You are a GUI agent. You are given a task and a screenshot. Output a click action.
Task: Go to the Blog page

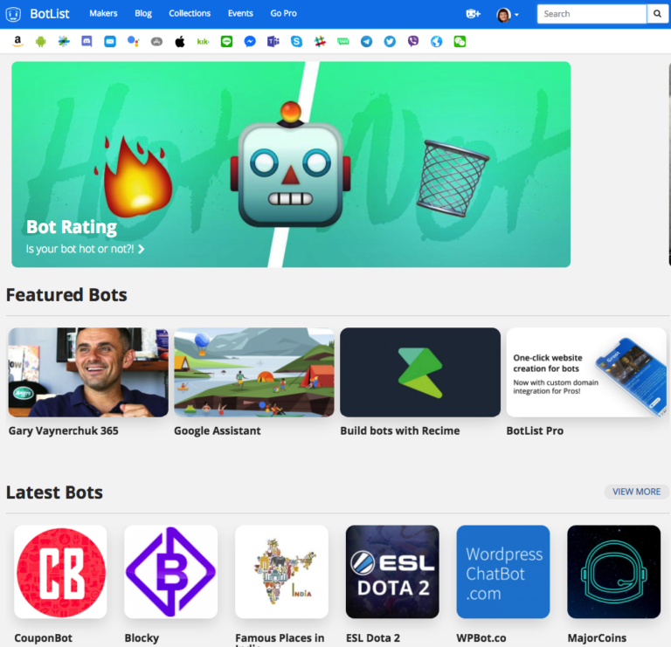(143, 13)
